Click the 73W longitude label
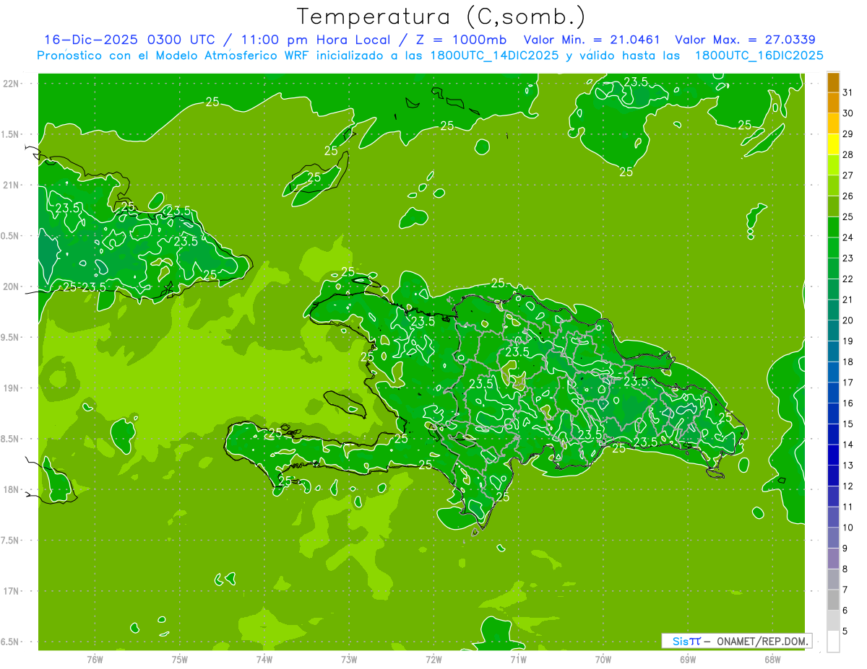Screen dimensions: 867x669 click(349, 660)
